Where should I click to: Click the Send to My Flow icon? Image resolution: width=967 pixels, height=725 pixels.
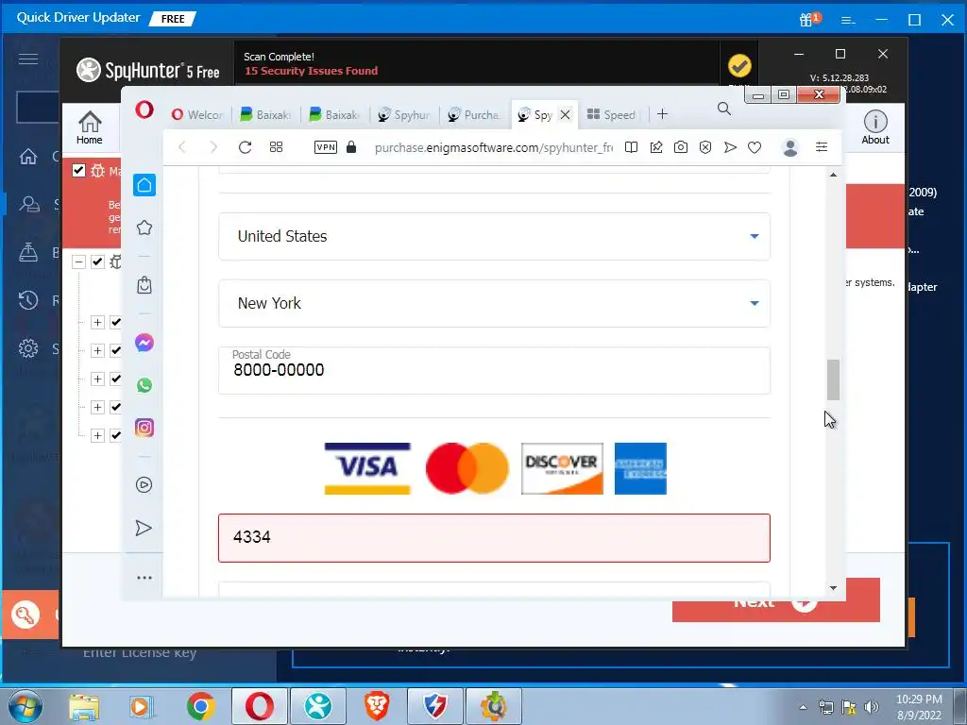[x=730, y=146]
